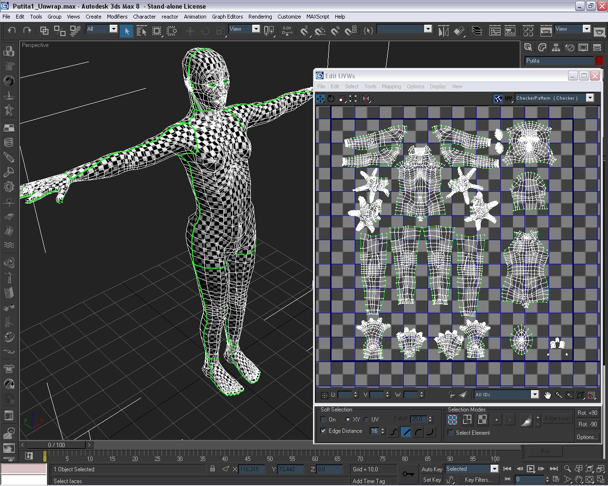Image resolution: width=608 pixels, height=486 pixels.
Task: Increment the Edge Distance spinner value
Action: point(382,429)
